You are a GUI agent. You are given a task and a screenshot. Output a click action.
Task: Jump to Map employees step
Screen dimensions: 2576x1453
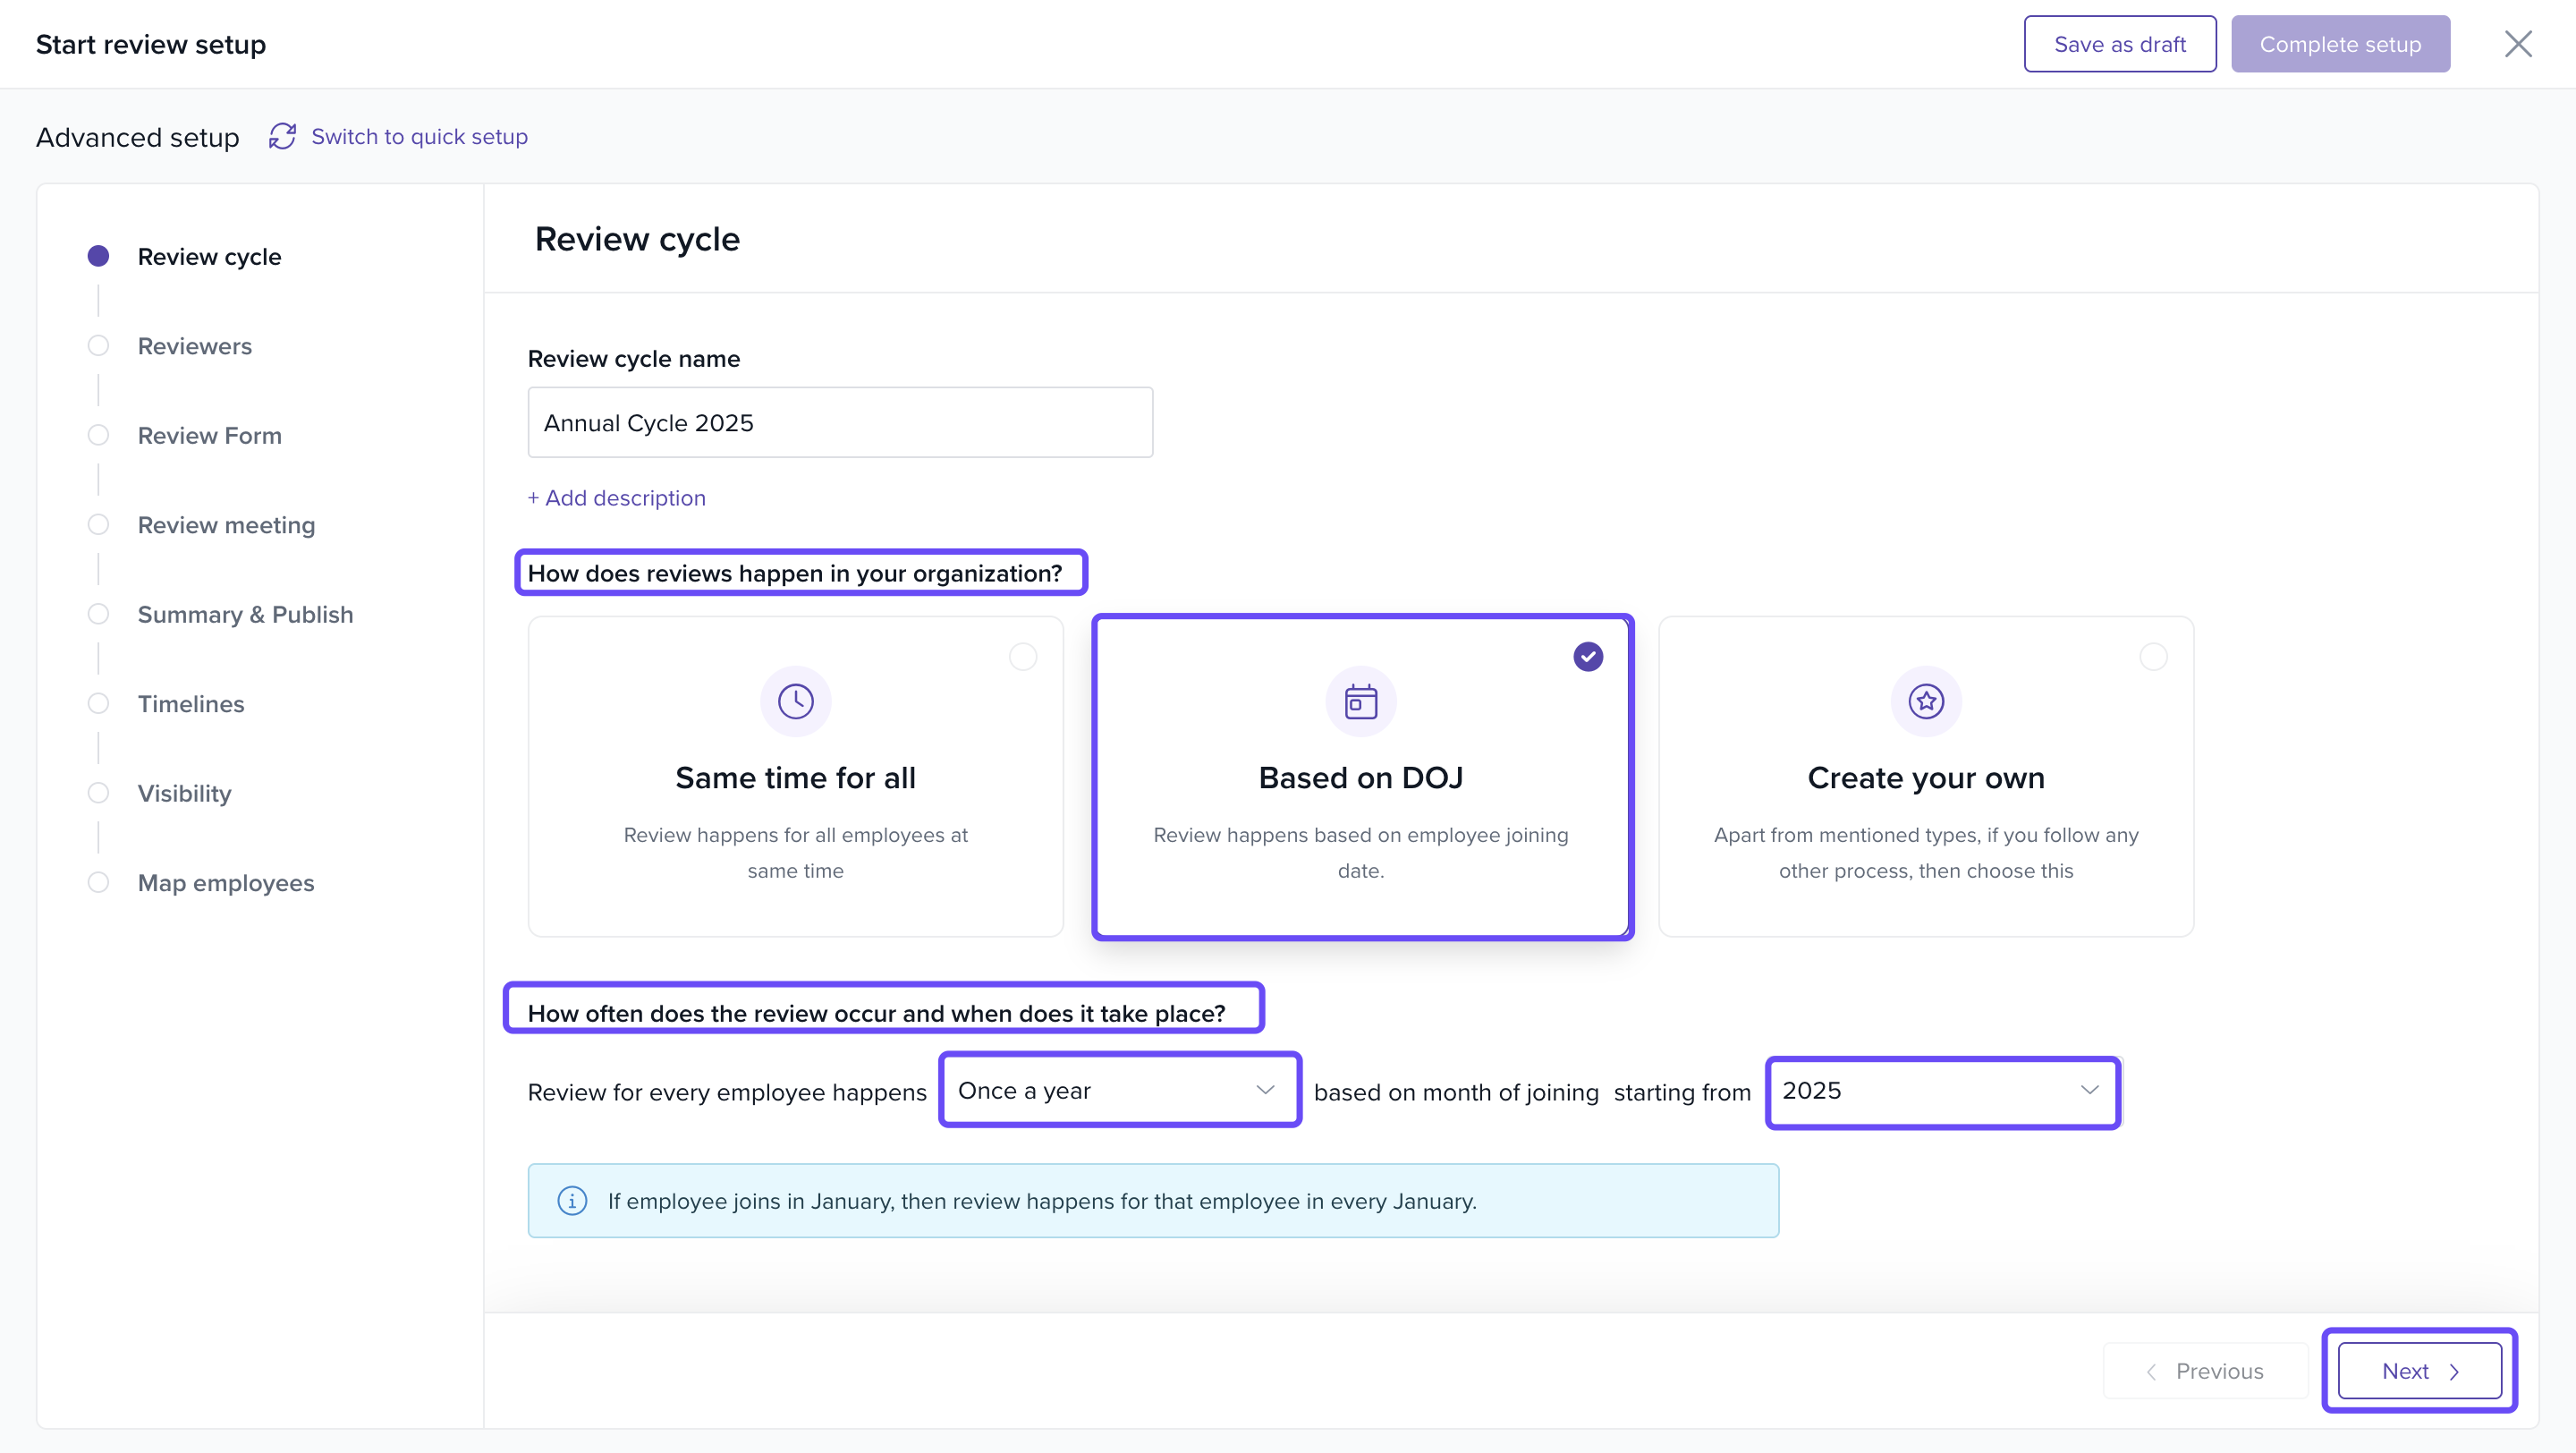[x=225, y=883]
